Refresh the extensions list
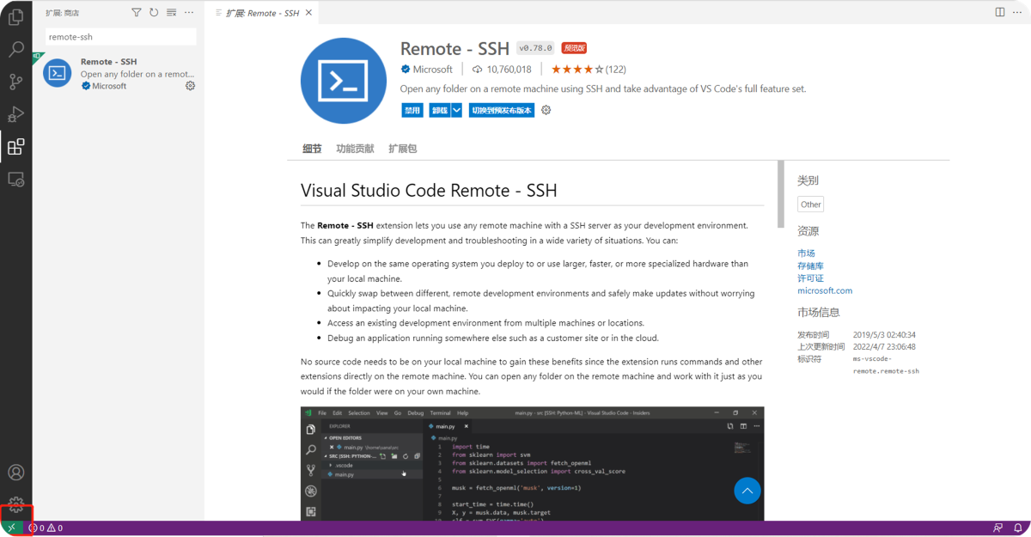 [x=153, y=11]
